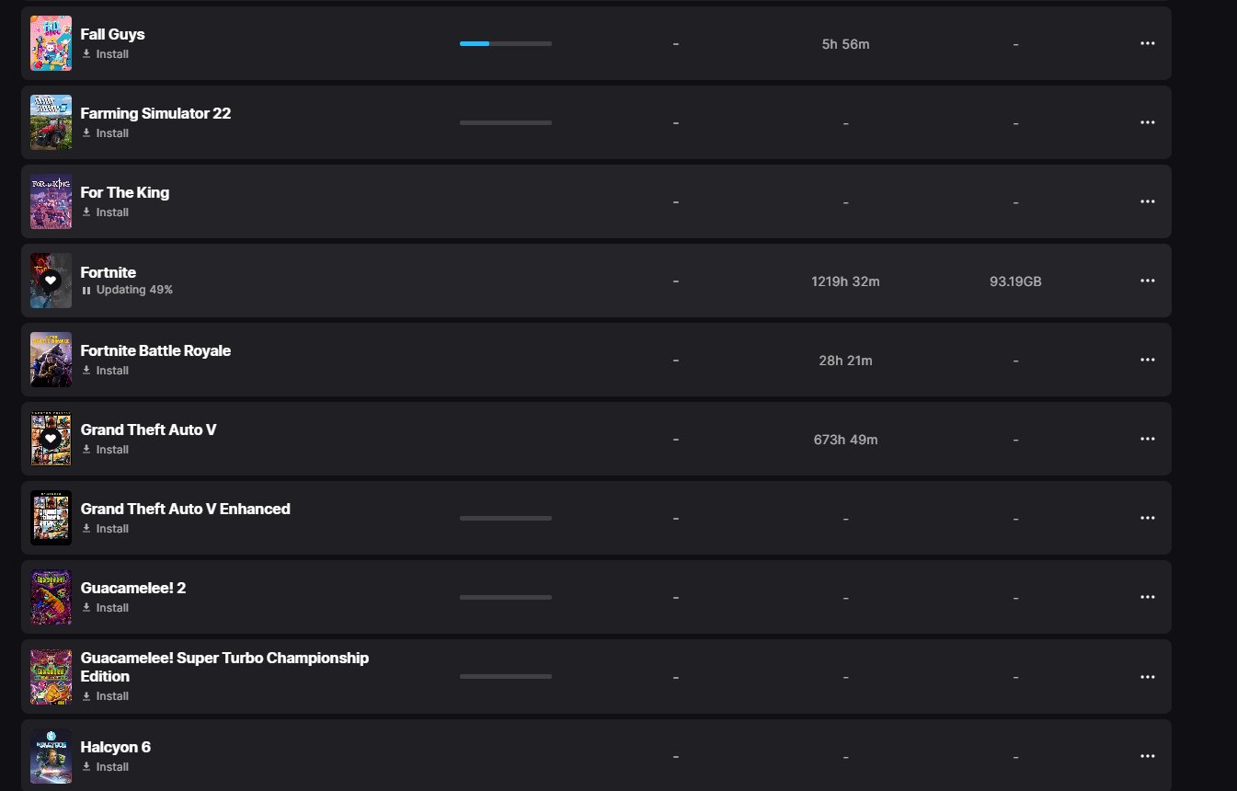1237x791 pixels.
Task: Install Farming Simulator 22
Action: 111,133
